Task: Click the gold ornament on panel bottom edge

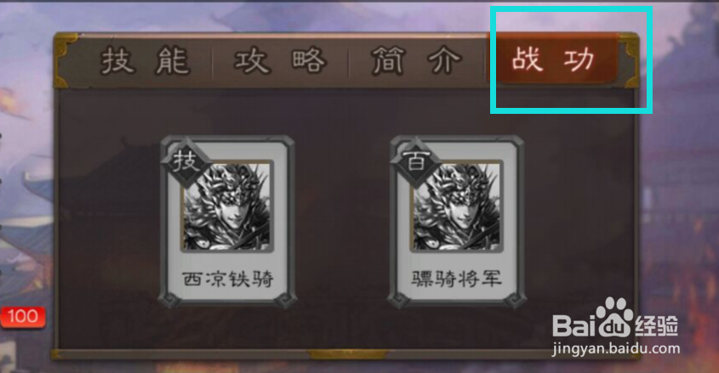Action: pyautogui.click(x=347, y=354)
